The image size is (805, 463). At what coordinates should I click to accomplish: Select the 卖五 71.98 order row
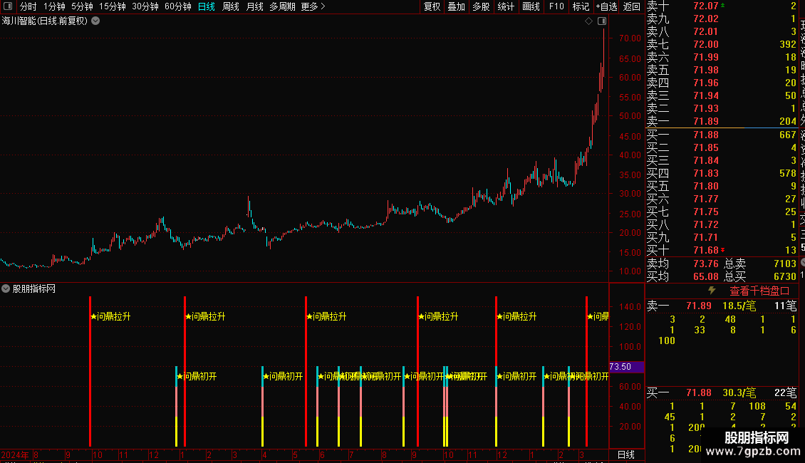click(x=722, y=70)
